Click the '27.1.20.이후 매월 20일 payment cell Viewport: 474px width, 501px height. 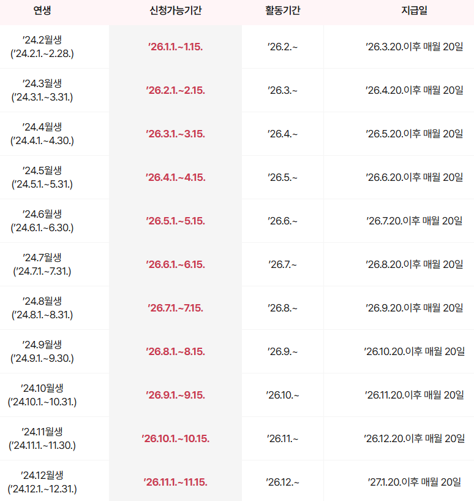tap(414, 482)
